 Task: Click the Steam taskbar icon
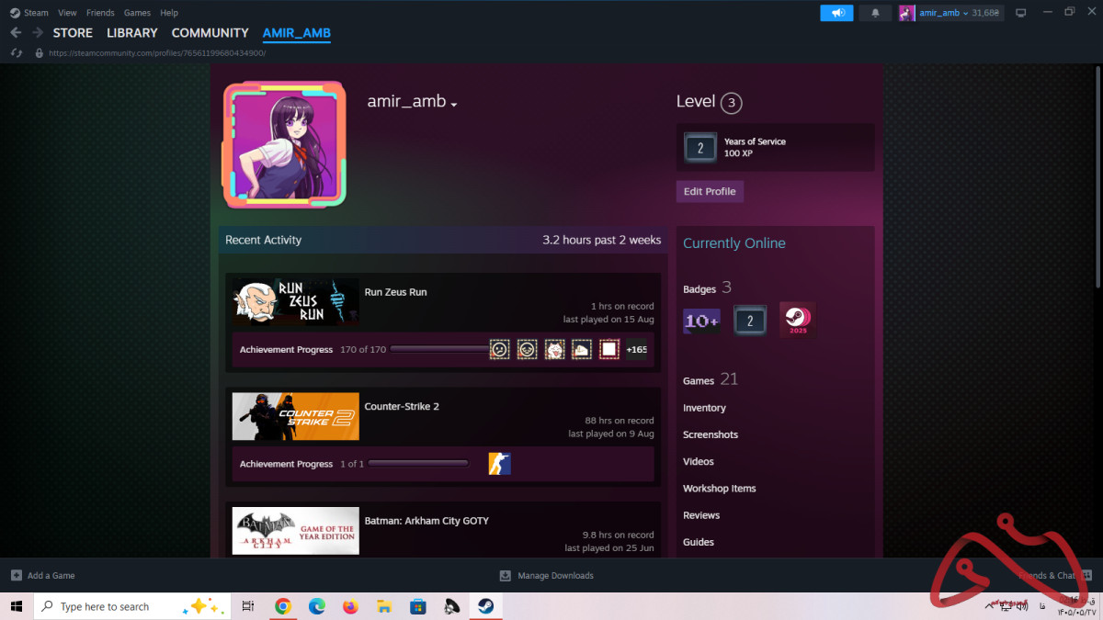[x=484, y=606]
